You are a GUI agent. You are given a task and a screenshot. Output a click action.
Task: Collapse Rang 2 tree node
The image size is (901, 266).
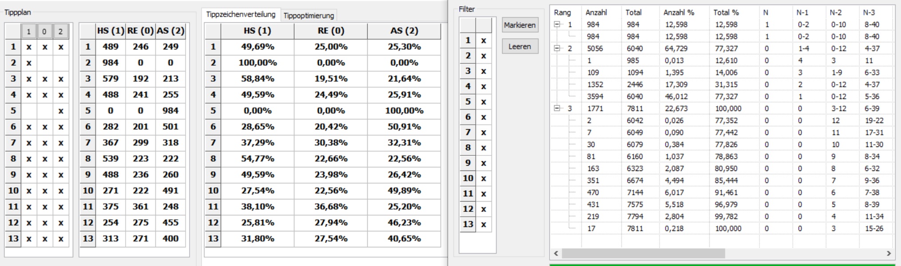click(557, 48)
